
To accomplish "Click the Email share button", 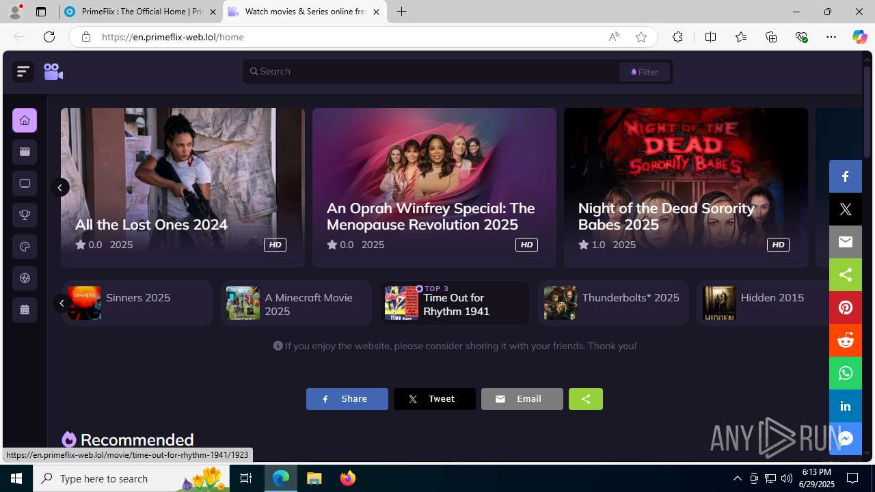I will (522, 399).
